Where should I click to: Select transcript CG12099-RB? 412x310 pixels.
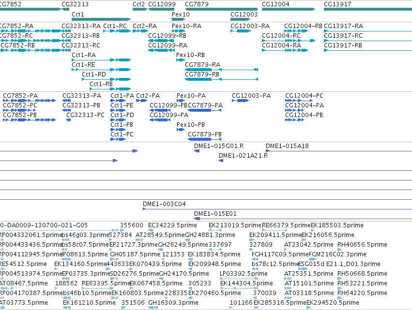point(161,41)
